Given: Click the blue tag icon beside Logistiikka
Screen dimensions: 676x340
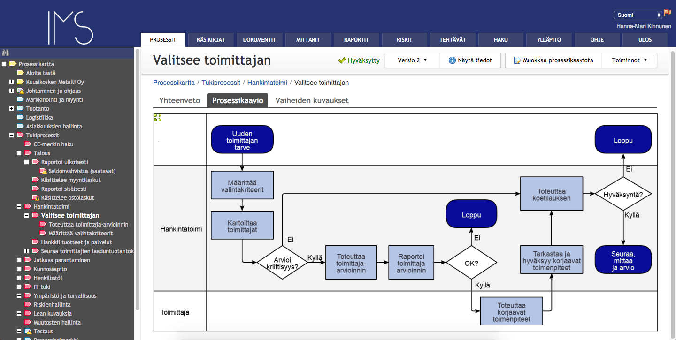Looking at the screenshot, I should (20, 118).
